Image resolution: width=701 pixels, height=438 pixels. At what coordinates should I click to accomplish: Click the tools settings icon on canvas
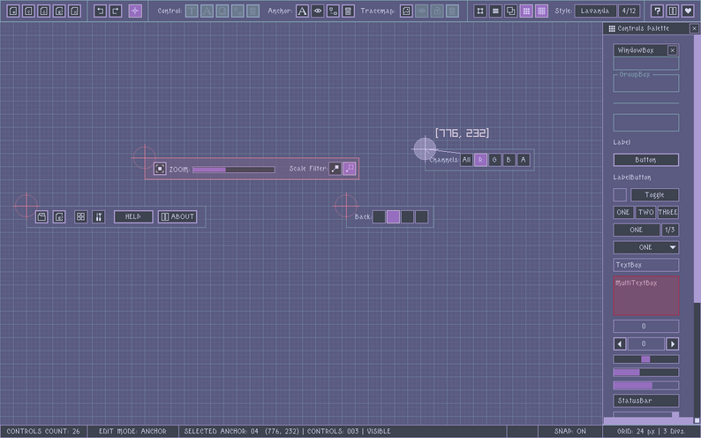coord(98,216)
